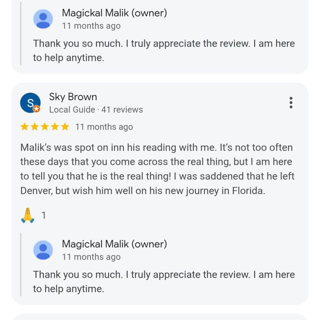Click Sky Brown's profile avatar

(x=30, y=103)
